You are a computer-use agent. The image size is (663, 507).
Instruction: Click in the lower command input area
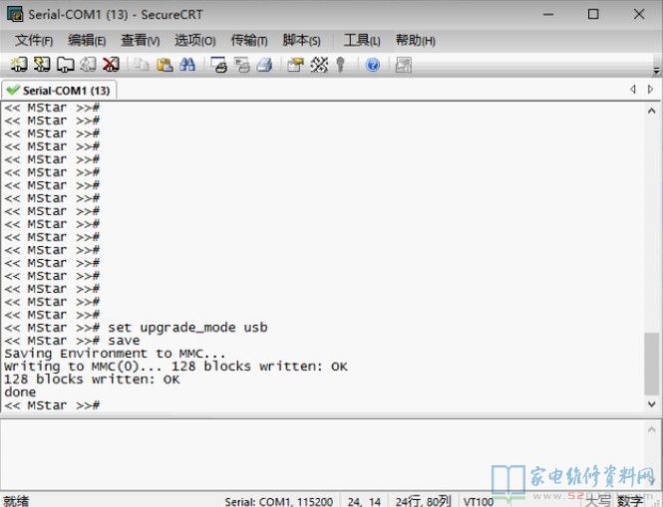point(329,453)
